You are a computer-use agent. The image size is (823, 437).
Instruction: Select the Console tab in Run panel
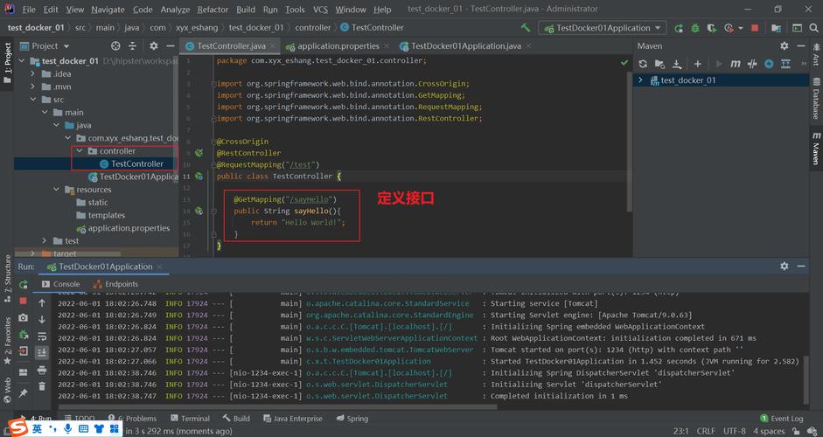click(60, 284)
